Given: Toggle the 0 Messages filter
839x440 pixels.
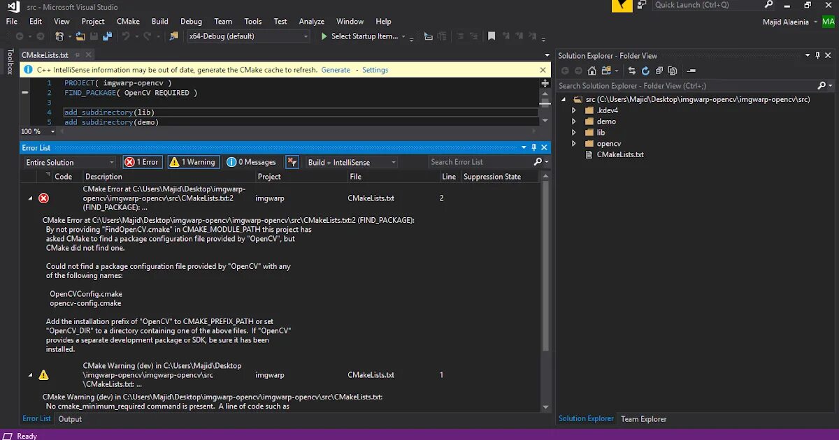Looking at the screenshot, I should click(252, 162).
